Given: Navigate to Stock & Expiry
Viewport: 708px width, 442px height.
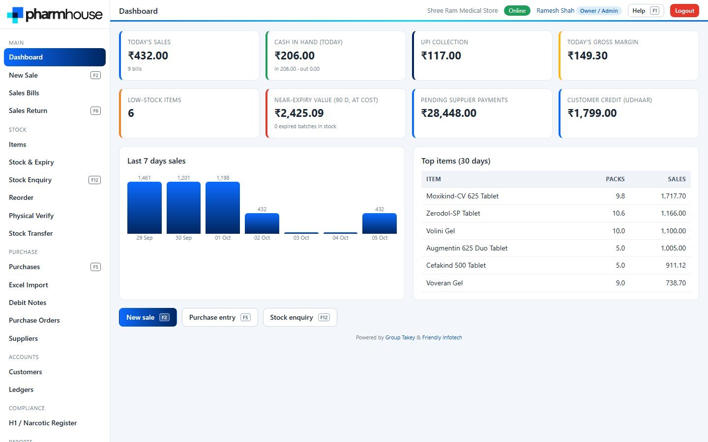Looking at the screenshot, I should pos(55,162).
